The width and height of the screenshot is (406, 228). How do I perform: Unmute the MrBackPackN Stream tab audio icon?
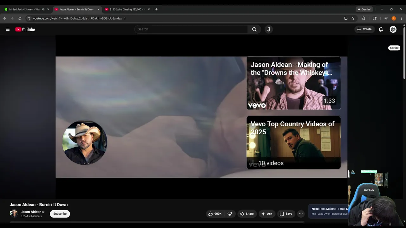43,9
